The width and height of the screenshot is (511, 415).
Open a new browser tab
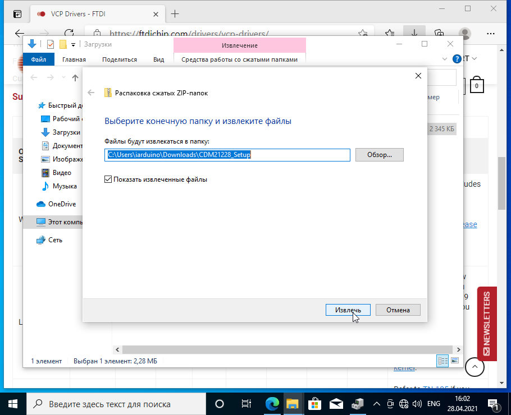click(175, 14)
